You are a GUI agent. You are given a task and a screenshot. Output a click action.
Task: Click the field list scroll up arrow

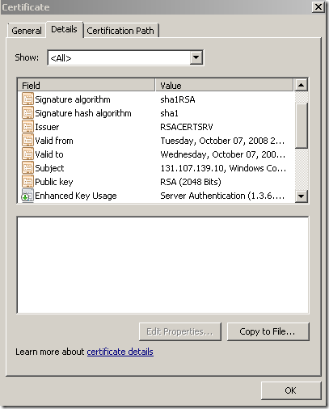click(x=302, y=85)
